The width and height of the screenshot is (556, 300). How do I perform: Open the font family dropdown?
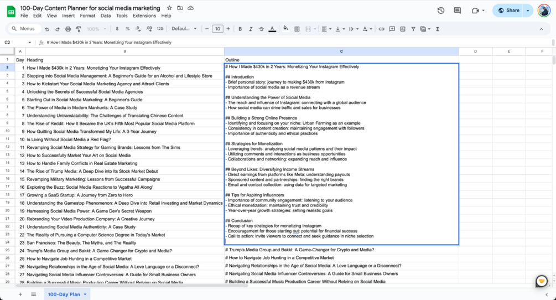[x=184, y=29]
